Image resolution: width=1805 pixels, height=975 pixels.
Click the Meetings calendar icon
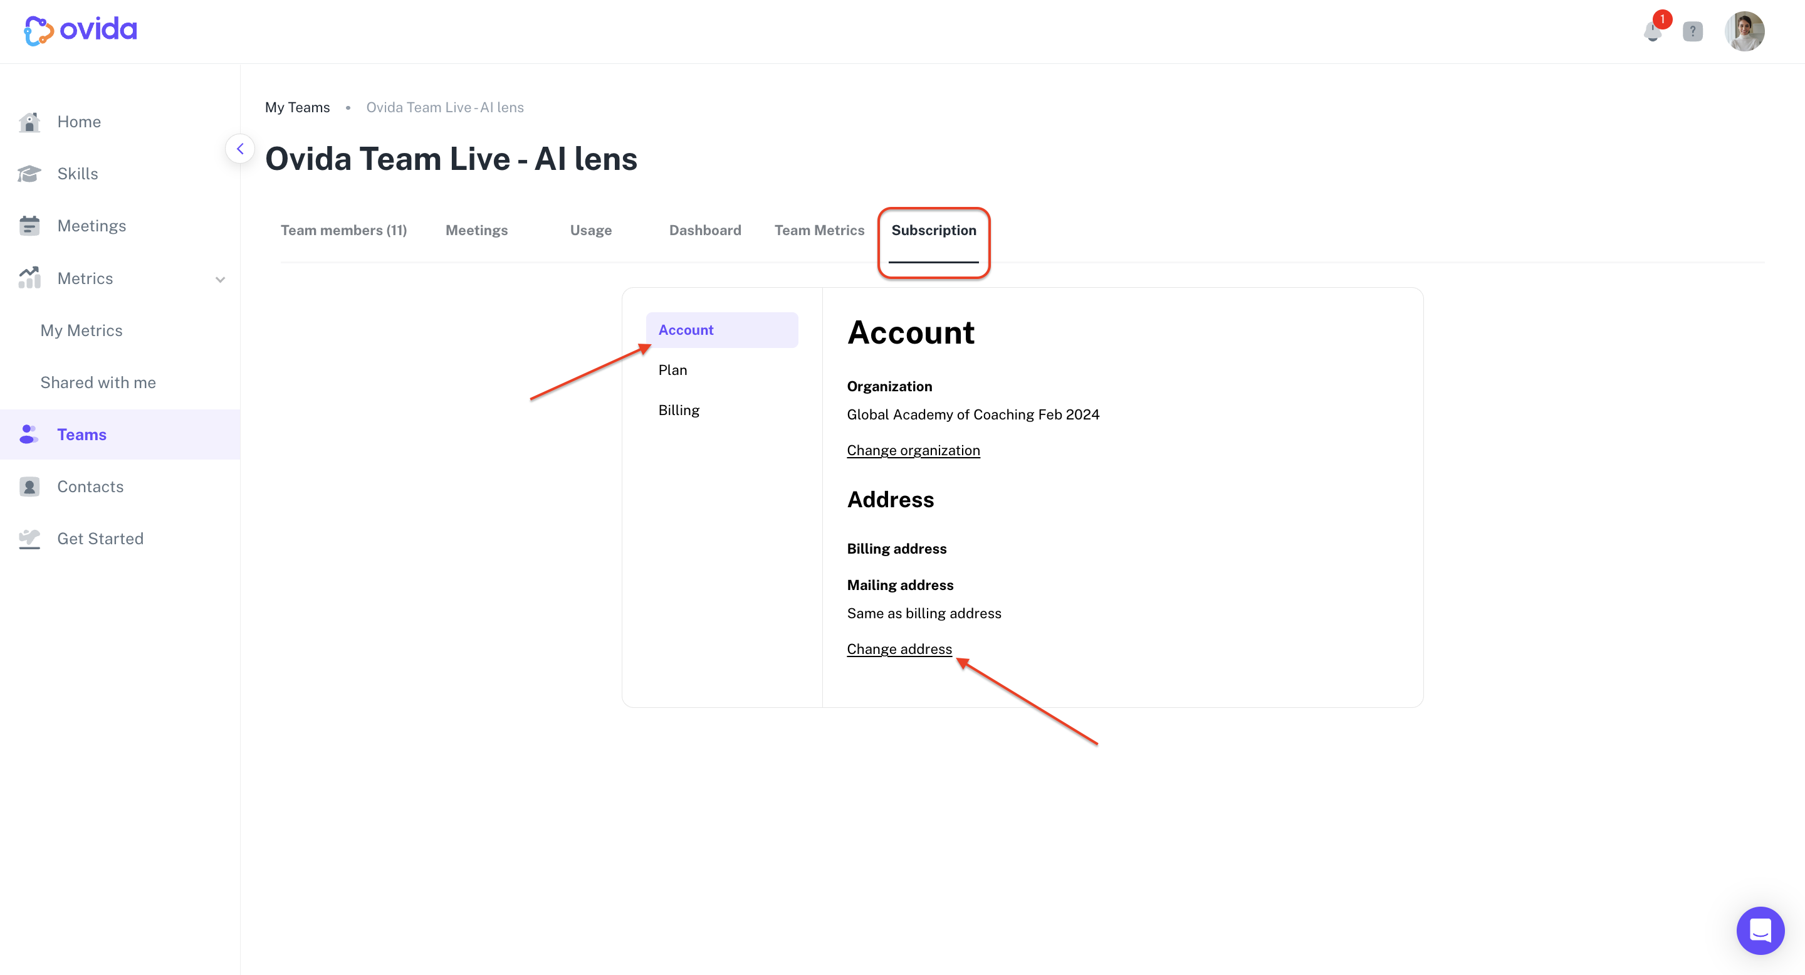pos(29,226)
